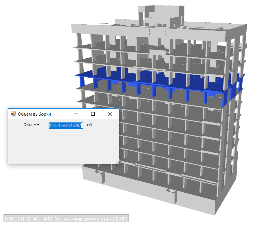
Task: Click the 'Объем =' label
Action: (31, 125)
